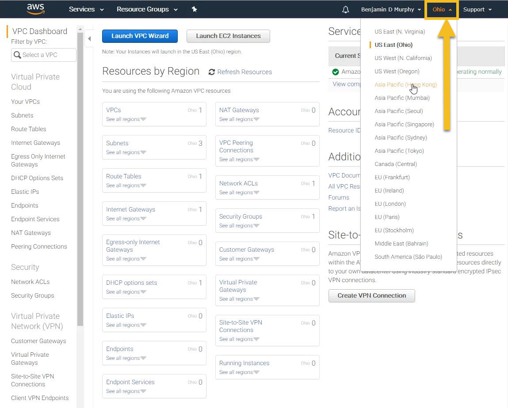Open Endpoint Services sidebar link
Screen dimensions: 508x408
[35, 219]
